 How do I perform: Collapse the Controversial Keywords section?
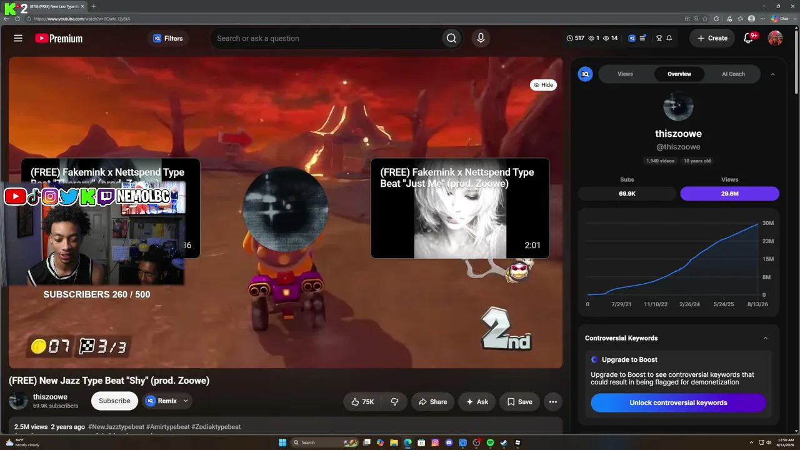click(766, 338)
